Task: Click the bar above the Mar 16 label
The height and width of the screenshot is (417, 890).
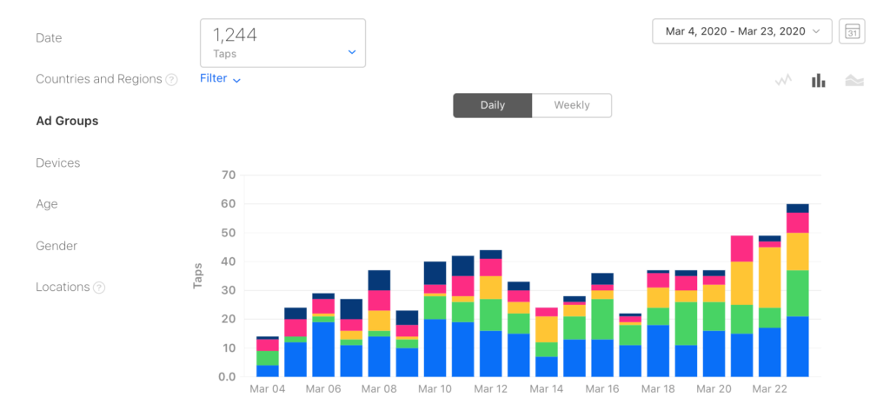Action: [x=602, y=325]
